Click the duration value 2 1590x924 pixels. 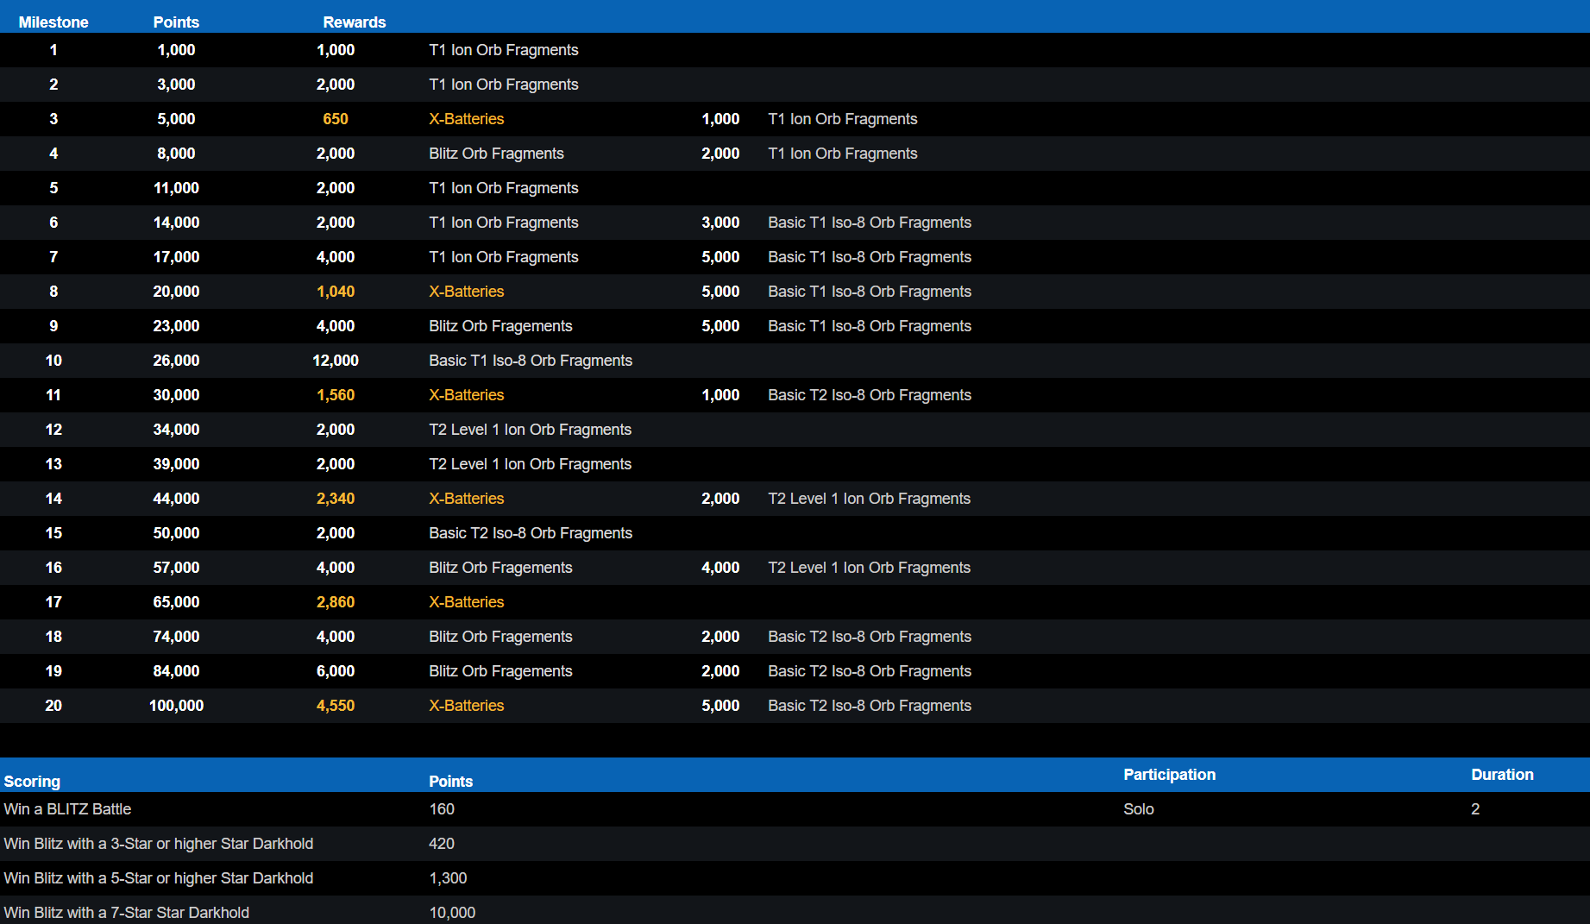(x=1475, y=809)
